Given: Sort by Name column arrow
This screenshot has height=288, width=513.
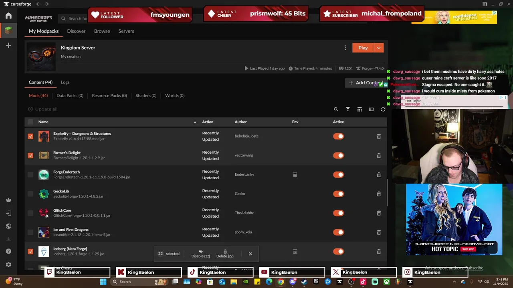Looking at the screenshot, I should point(195,122).
